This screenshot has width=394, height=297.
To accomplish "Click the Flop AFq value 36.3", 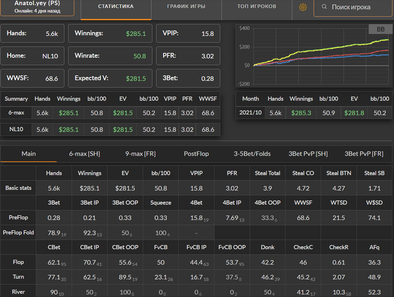I will [374, 263].
